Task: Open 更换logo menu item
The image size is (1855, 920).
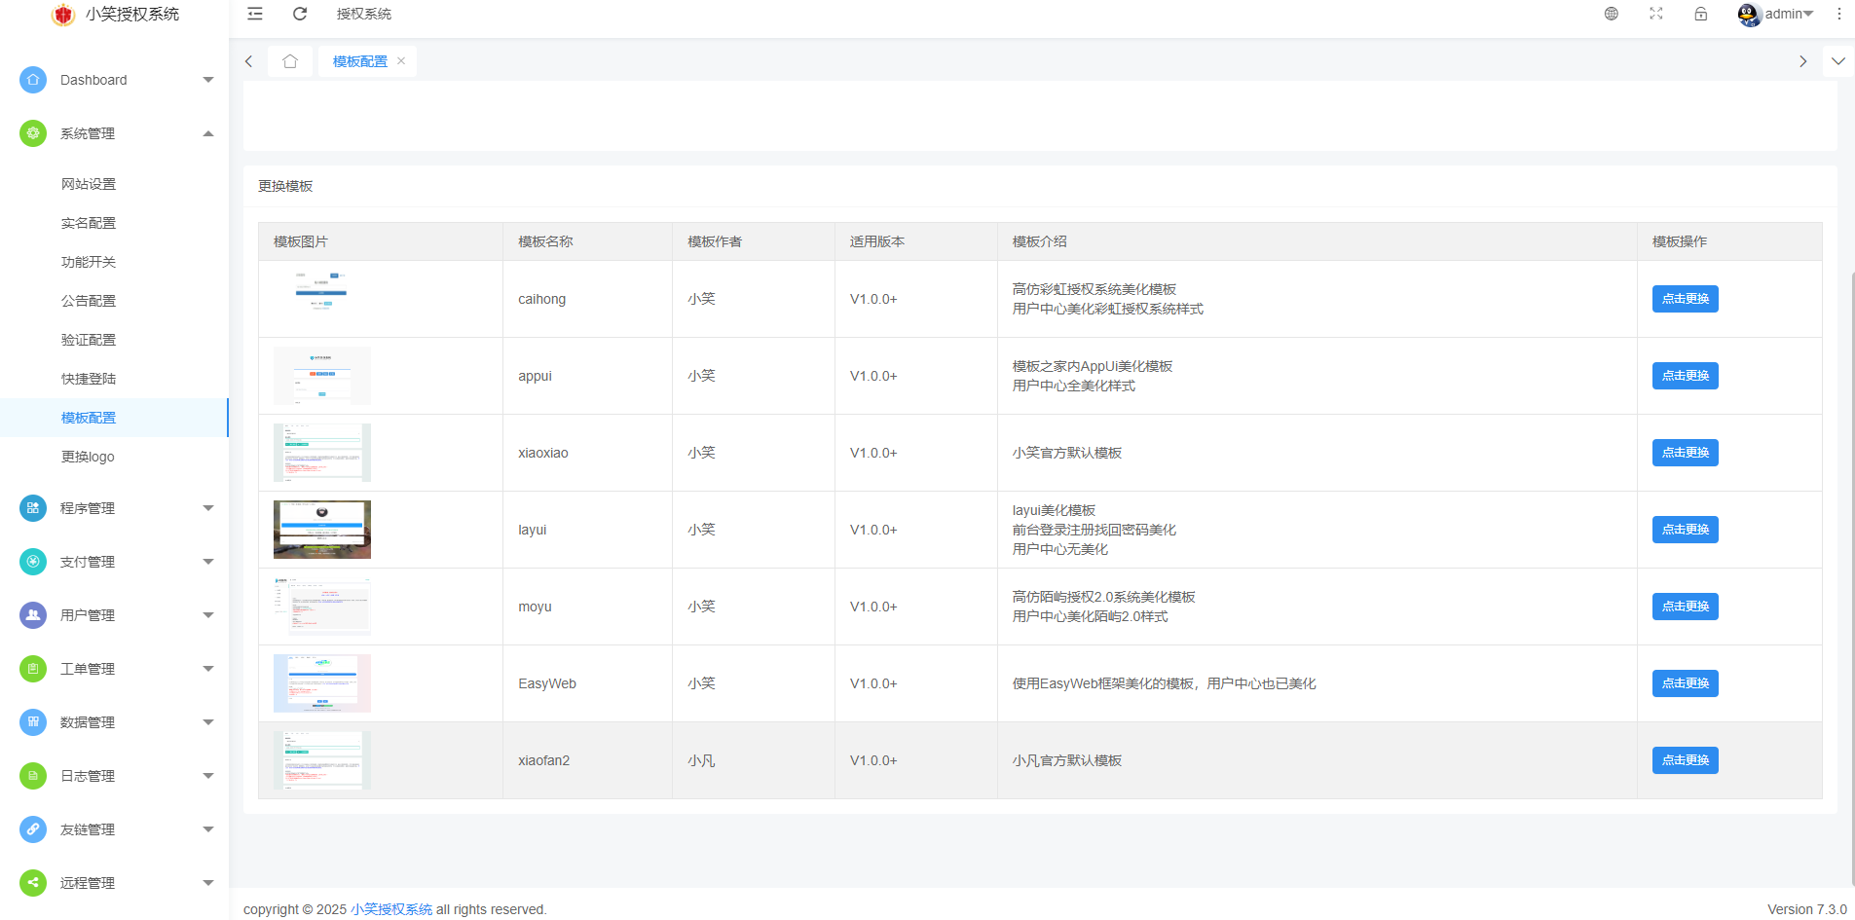Action: point(88,457)
